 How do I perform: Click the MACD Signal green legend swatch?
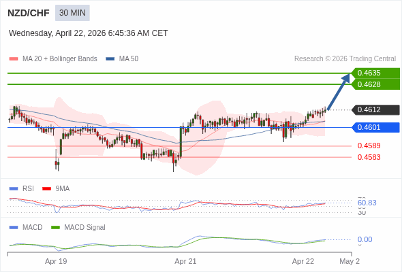click(x=55, y=228)
